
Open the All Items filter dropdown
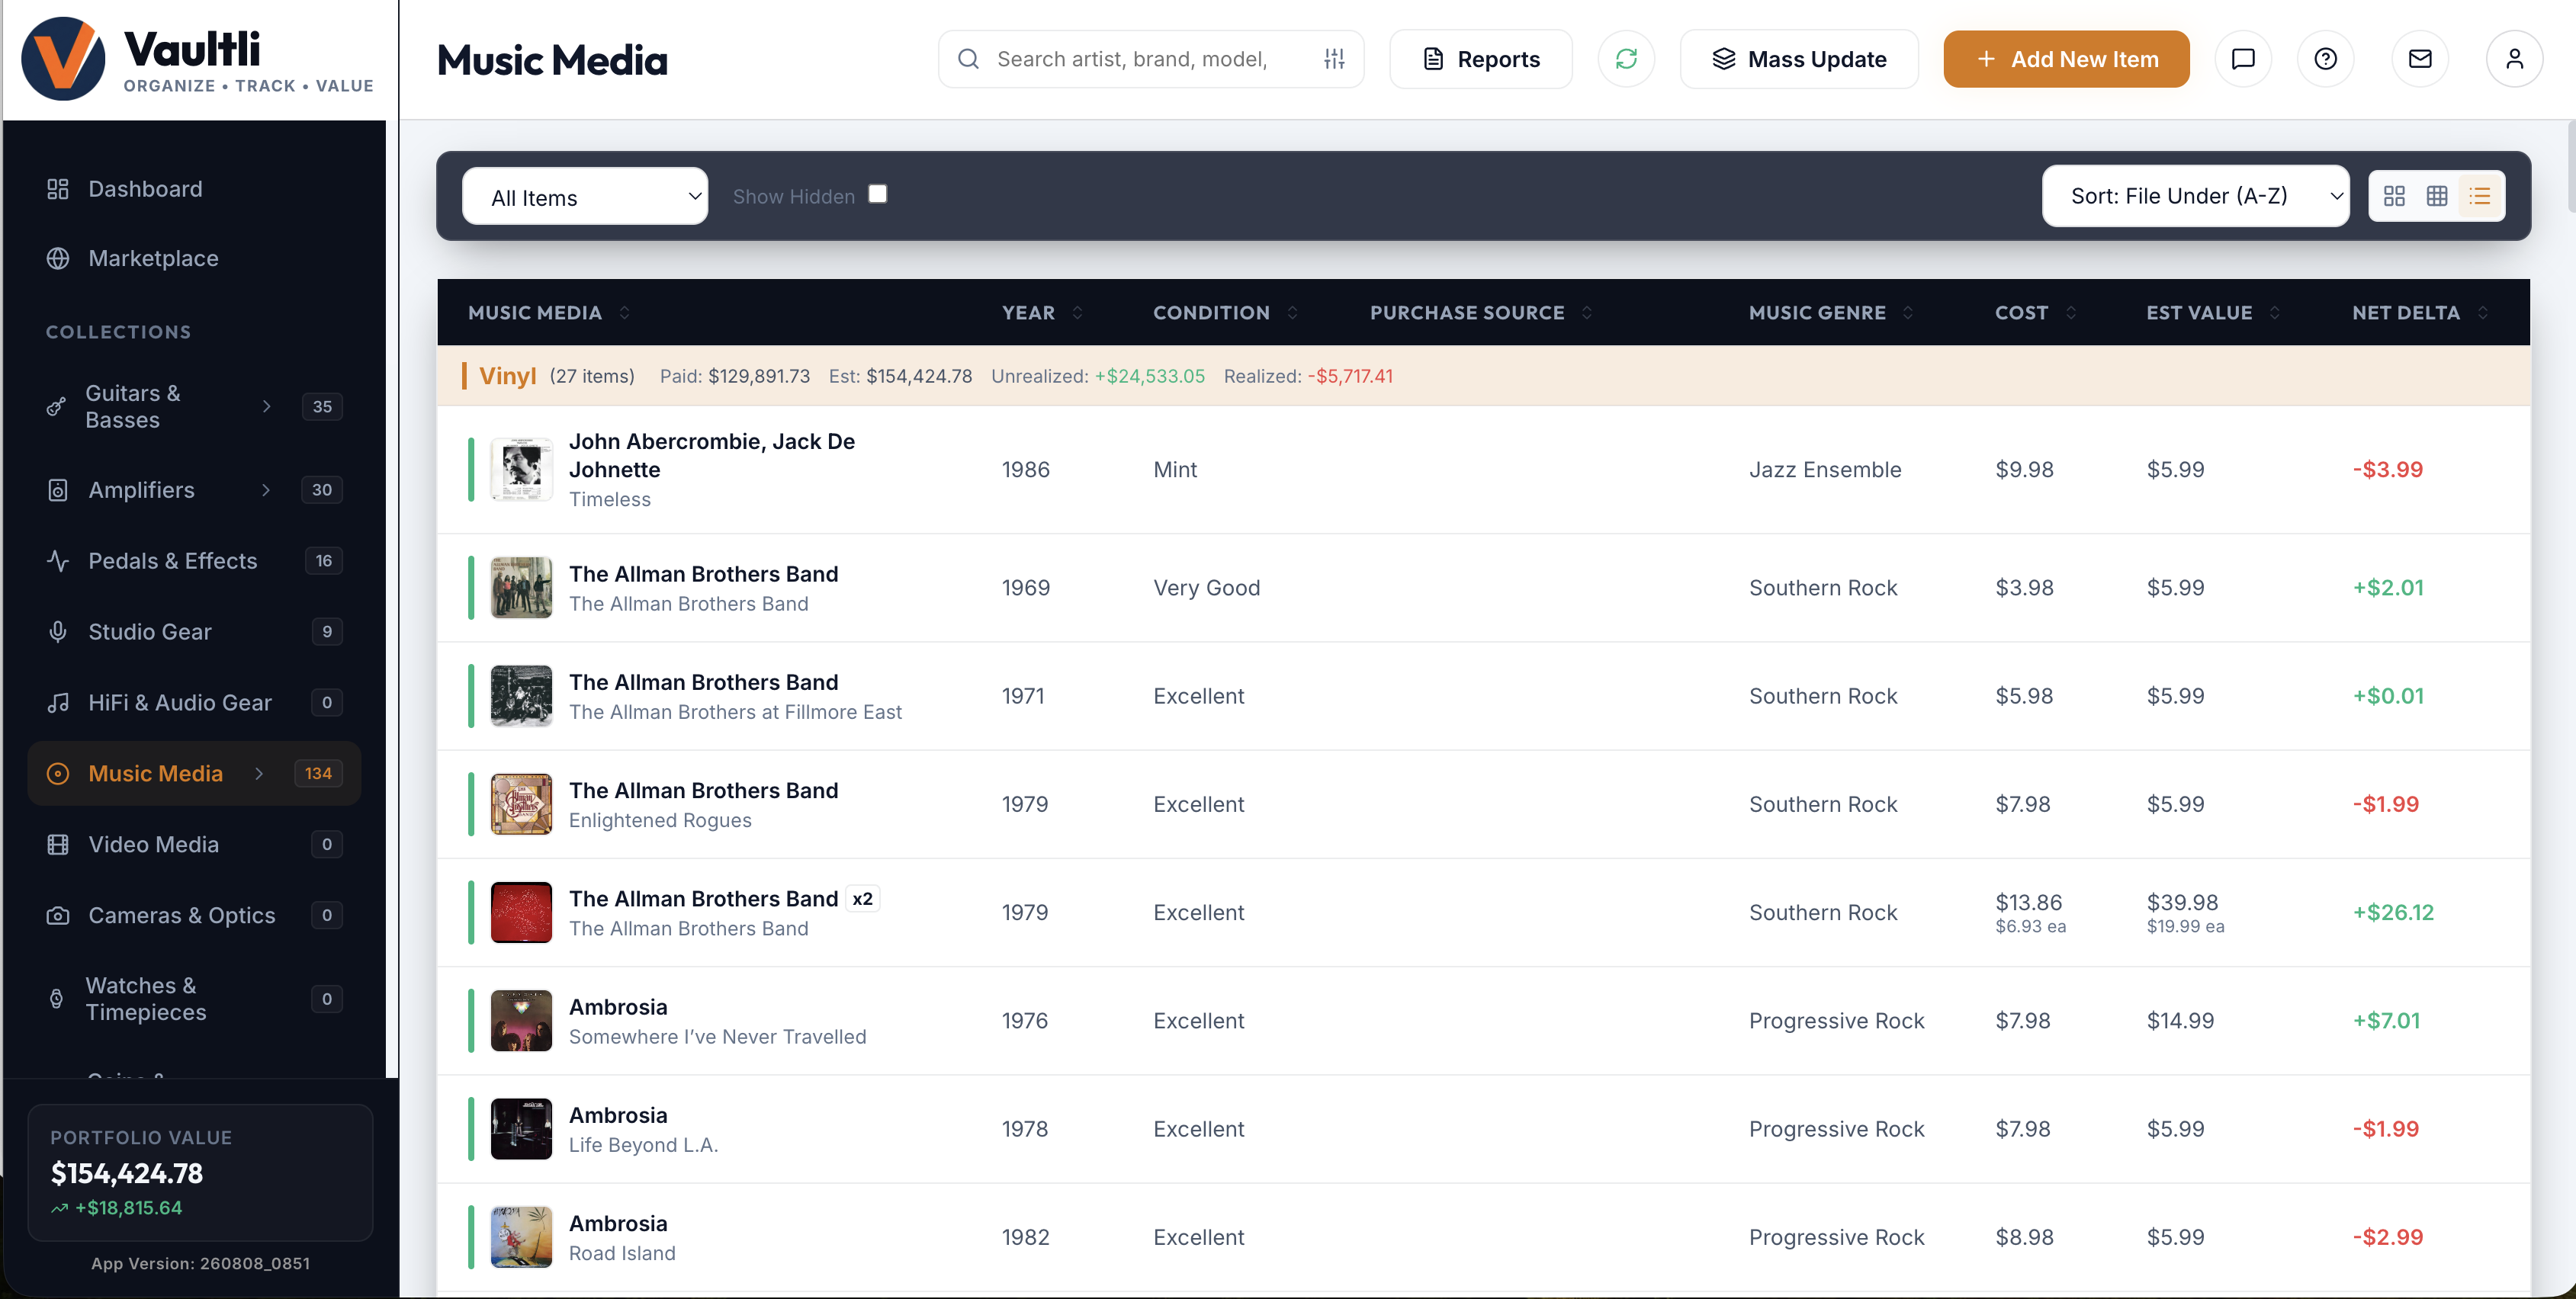tap(585, 196)
